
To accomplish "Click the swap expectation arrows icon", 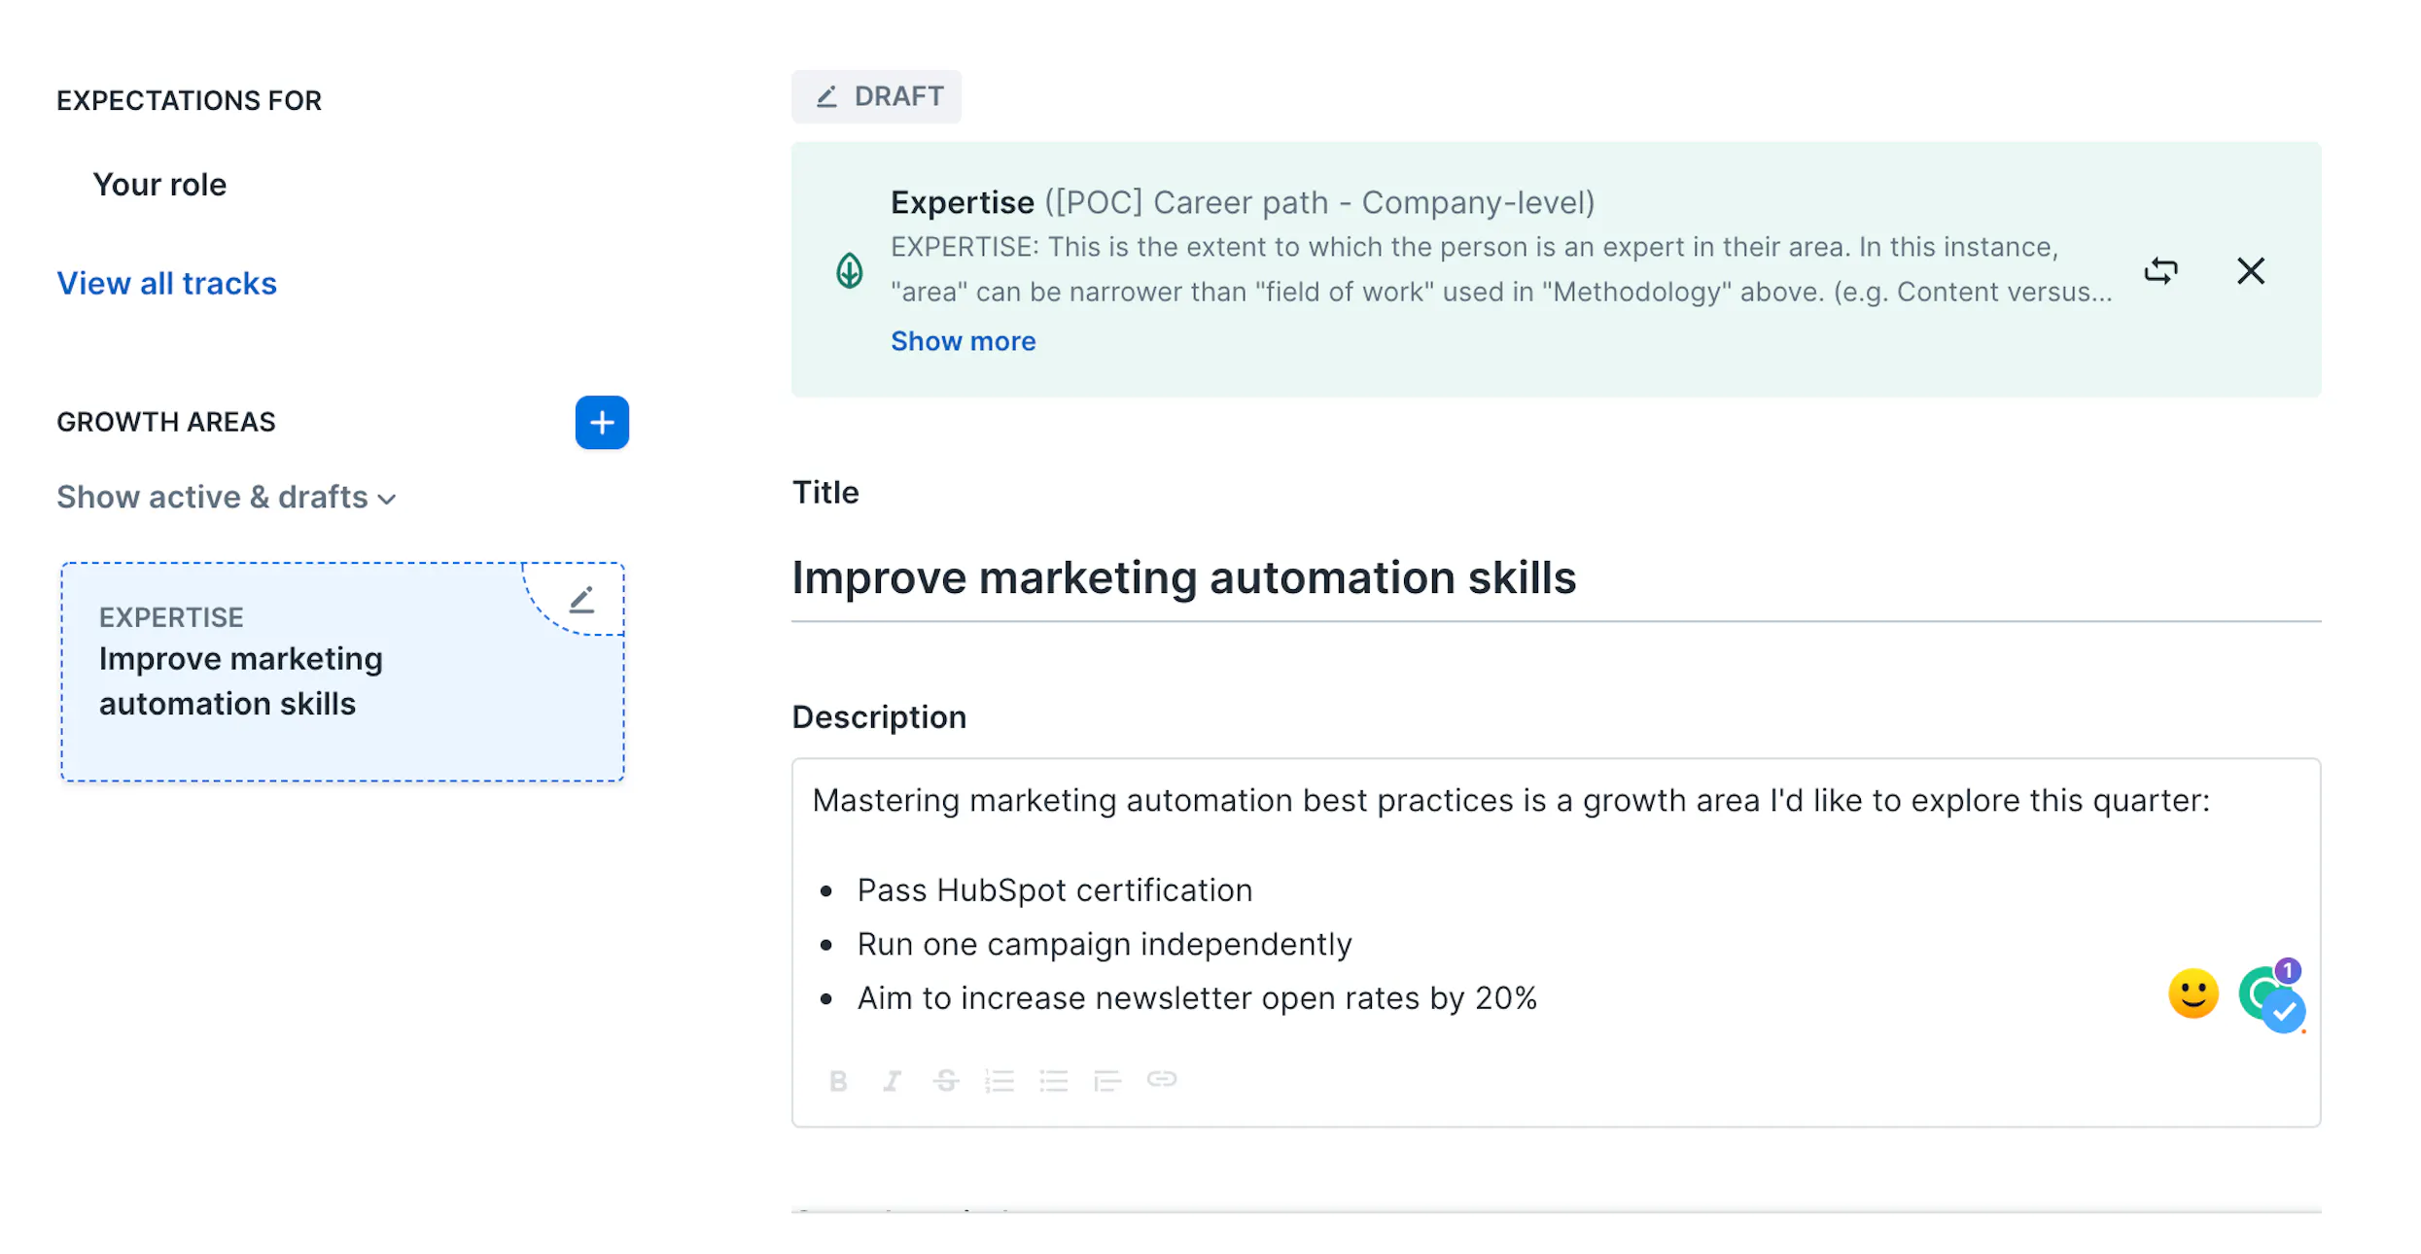I will coord(2160,270).
